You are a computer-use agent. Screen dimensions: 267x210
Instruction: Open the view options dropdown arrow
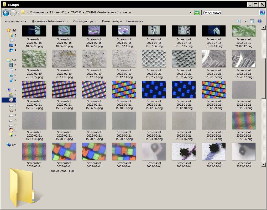click(245, 21)
